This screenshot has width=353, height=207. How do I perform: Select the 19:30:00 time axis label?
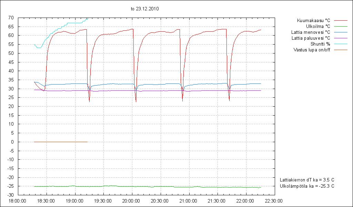click(103, 201)
